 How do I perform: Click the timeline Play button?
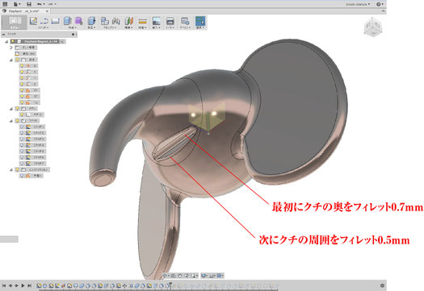pos(23,285)
